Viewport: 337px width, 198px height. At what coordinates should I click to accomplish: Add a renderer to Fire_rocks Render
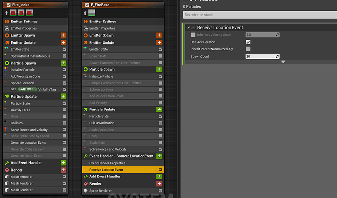[x=63, y=170]
